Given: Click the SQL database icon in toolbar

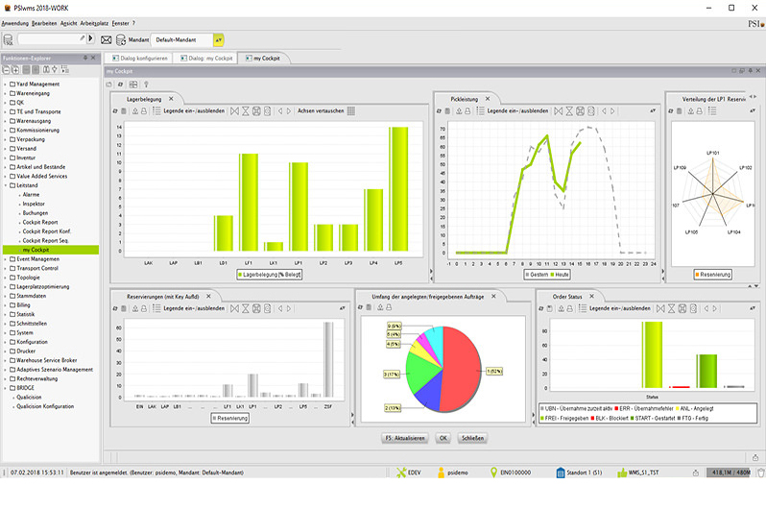Looking at the screenshot, I should [x=8, y=39].
